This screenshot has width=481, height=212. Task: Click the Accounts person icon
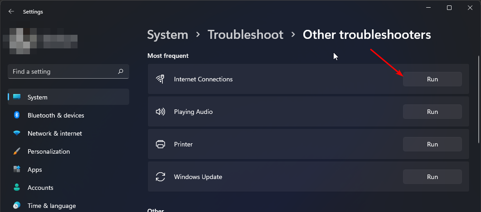17,188
